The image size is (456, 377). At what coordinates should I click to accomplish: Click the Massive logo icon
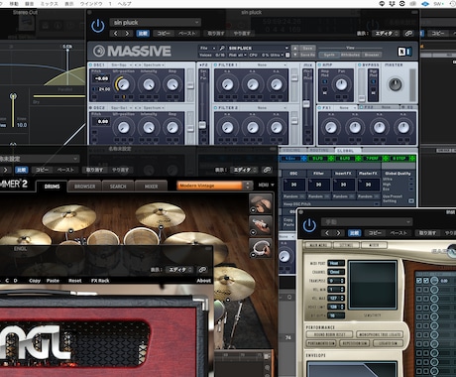(99, 51)
